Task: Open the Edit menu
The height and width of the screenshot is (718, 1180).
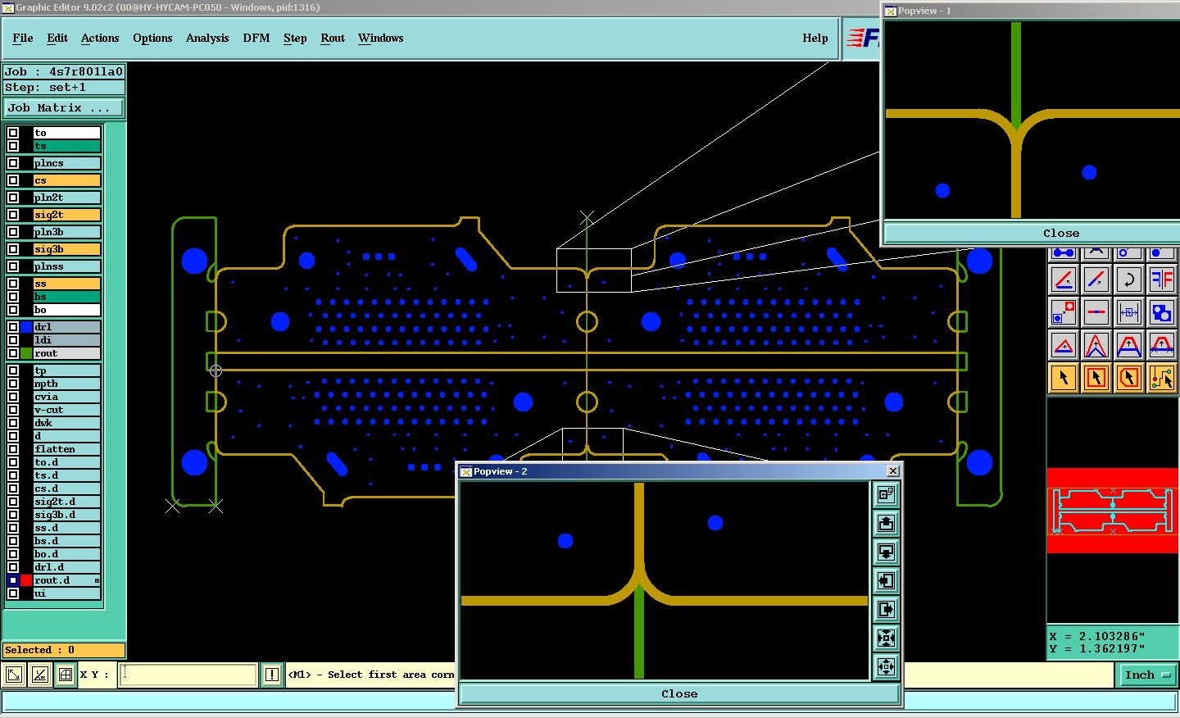Action: (57, 38)
